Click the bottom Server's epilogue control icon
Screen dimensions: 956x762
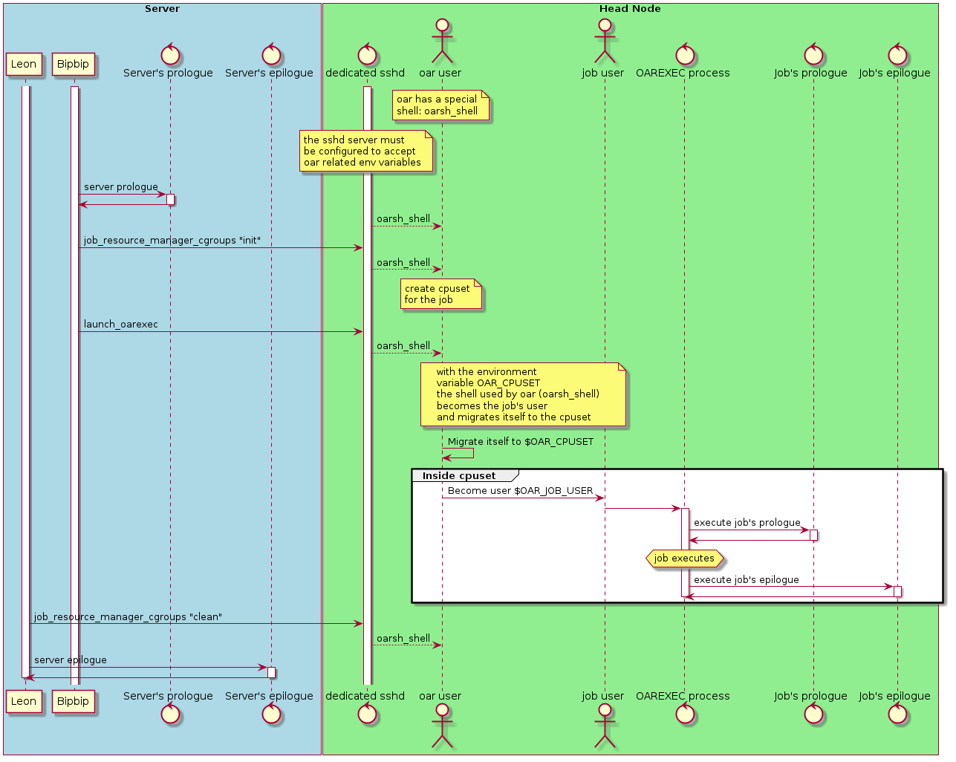click(x=271, y=714)
